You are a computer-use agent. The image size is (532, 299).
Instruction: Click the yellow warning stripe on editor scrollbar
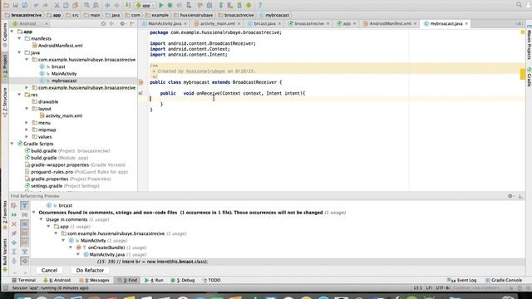pyautogui.click(x=523, y=74)
